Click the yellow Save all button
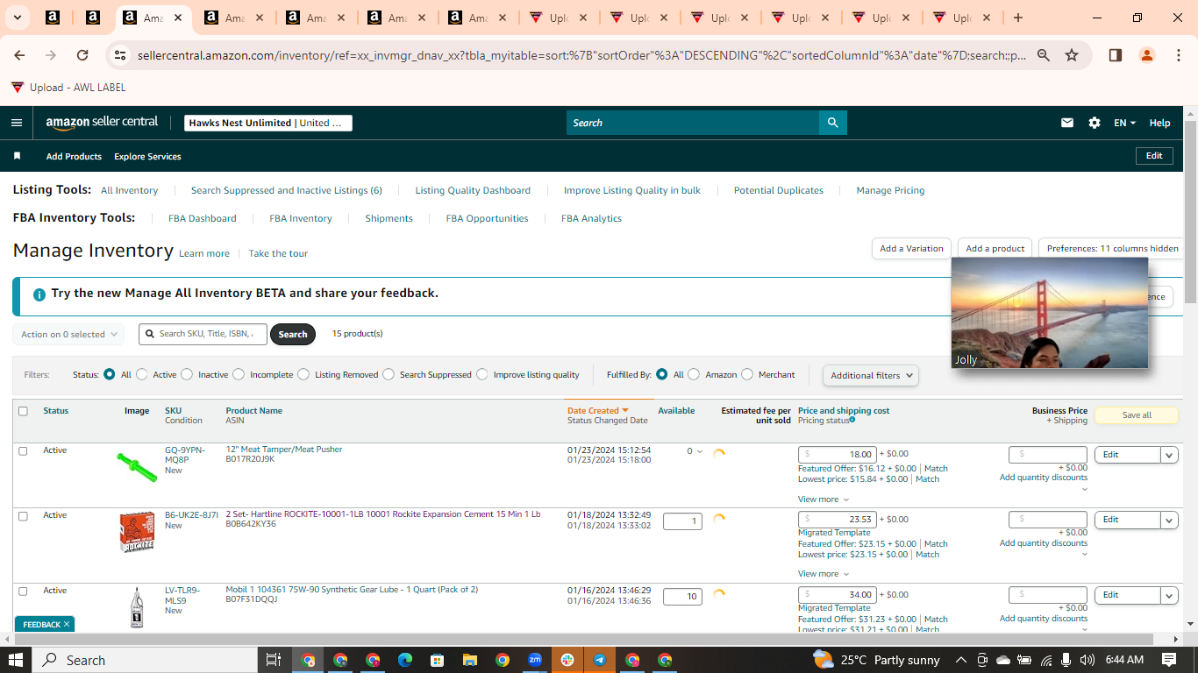The image size is (1198, 673). 1137,415
